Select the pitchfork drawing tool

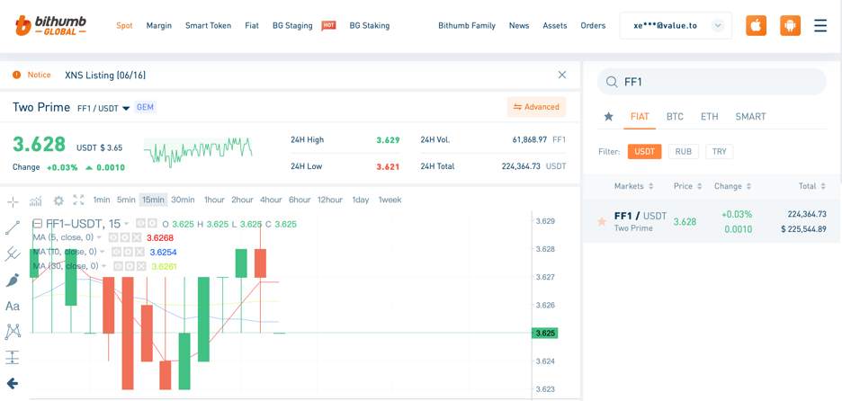coord(13,254)
